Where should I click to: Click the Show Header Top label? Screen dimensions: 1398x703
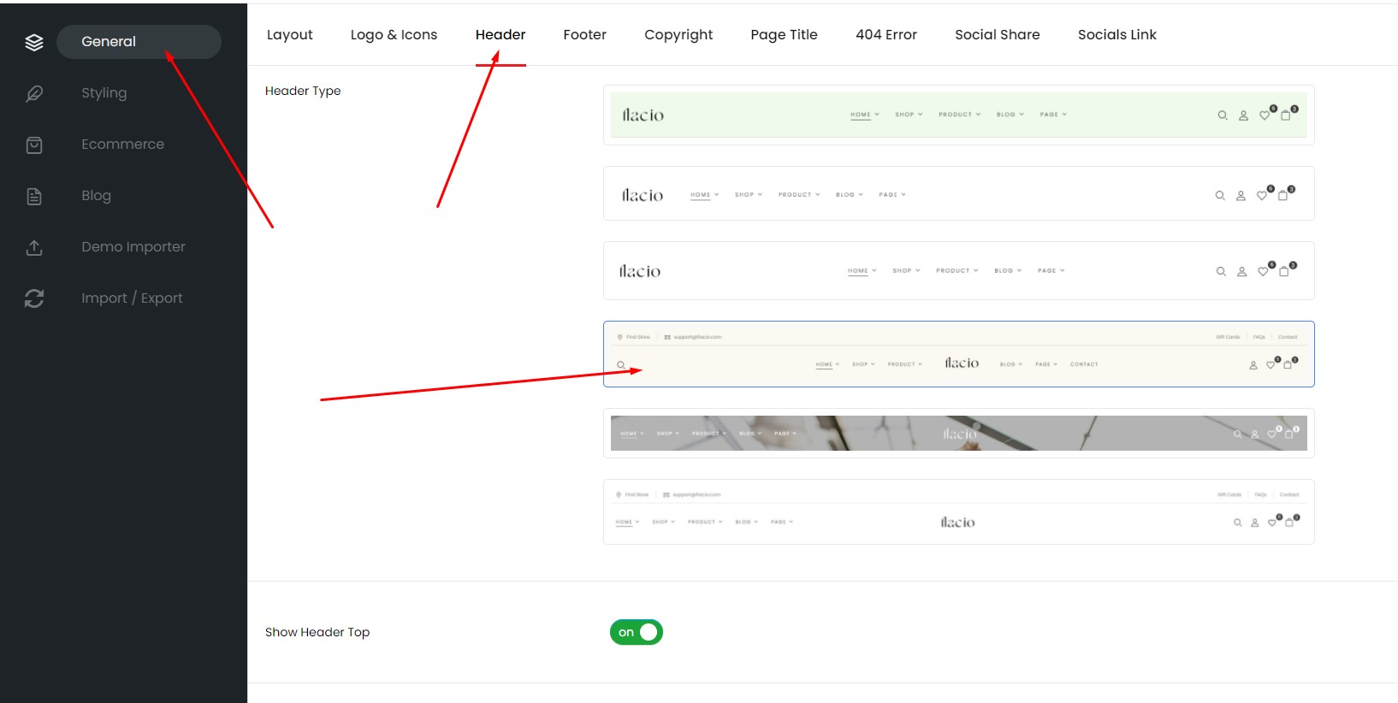(317, 632)
